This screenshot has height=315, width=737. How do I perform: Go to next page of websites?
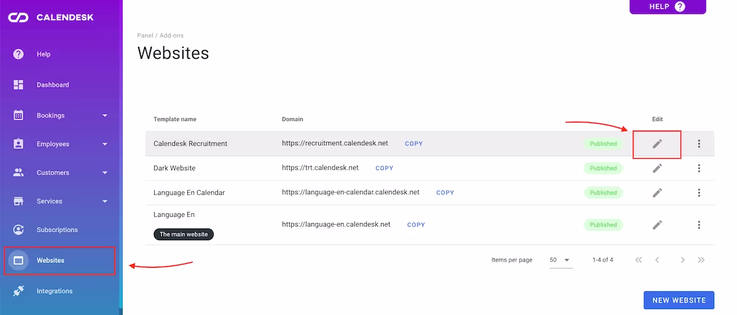(x=682, y=260)
